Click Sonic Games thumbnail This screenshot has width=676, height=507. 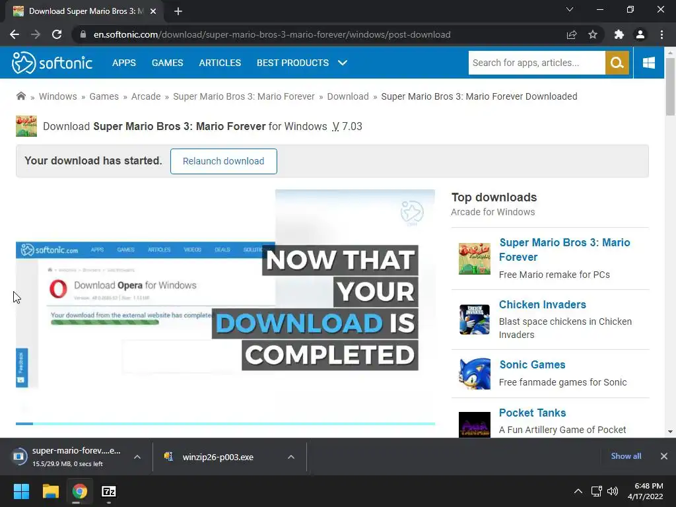pos(475,374)
